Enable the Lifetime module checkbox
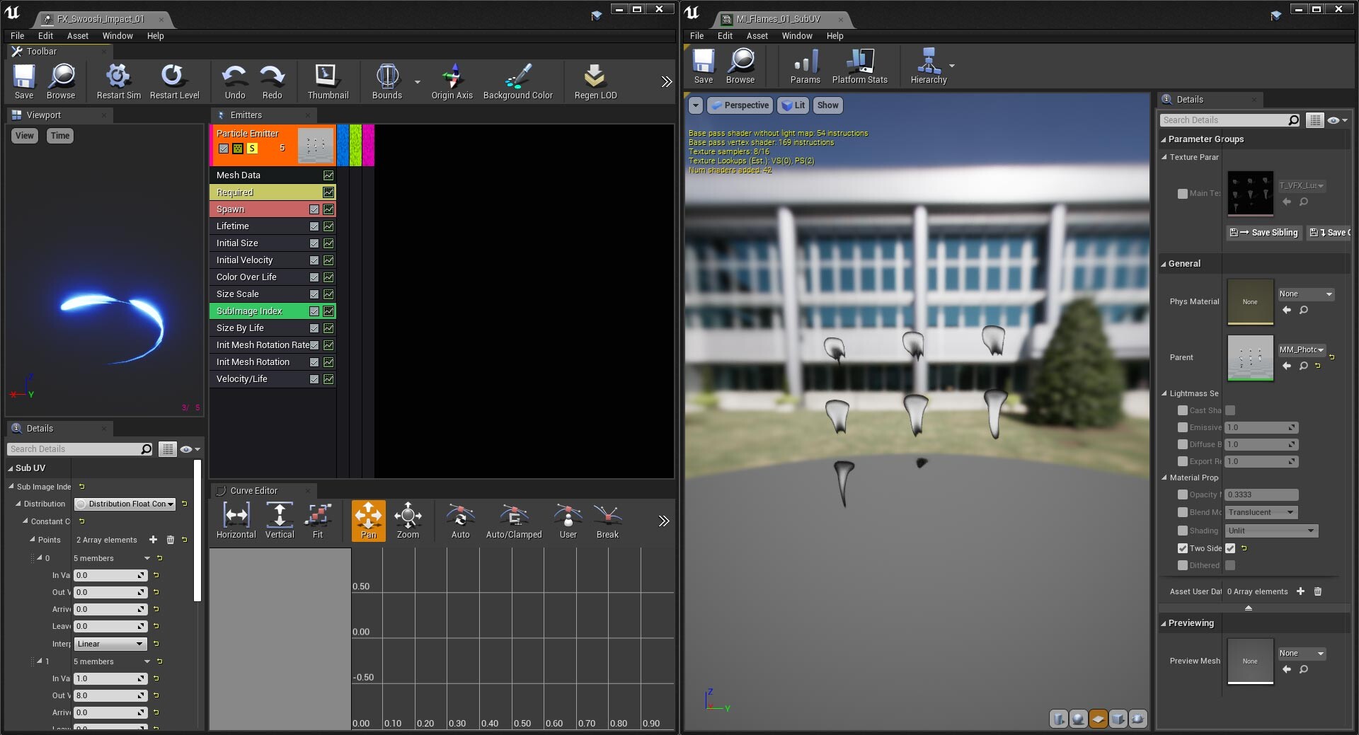This screenshot has height=735, width=1359. point(314,226)
